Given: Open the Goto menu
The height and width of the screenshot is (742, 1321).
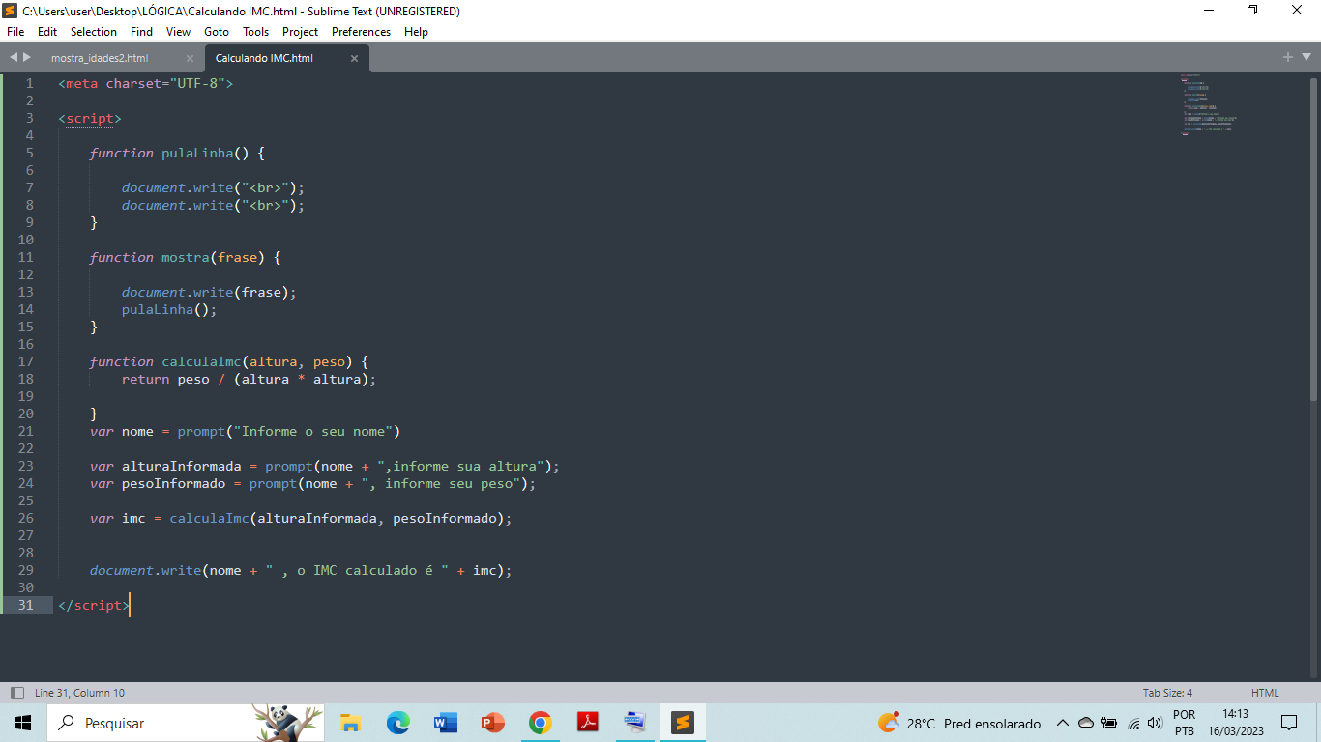Looking at the screenshot, I should point(217,32).
